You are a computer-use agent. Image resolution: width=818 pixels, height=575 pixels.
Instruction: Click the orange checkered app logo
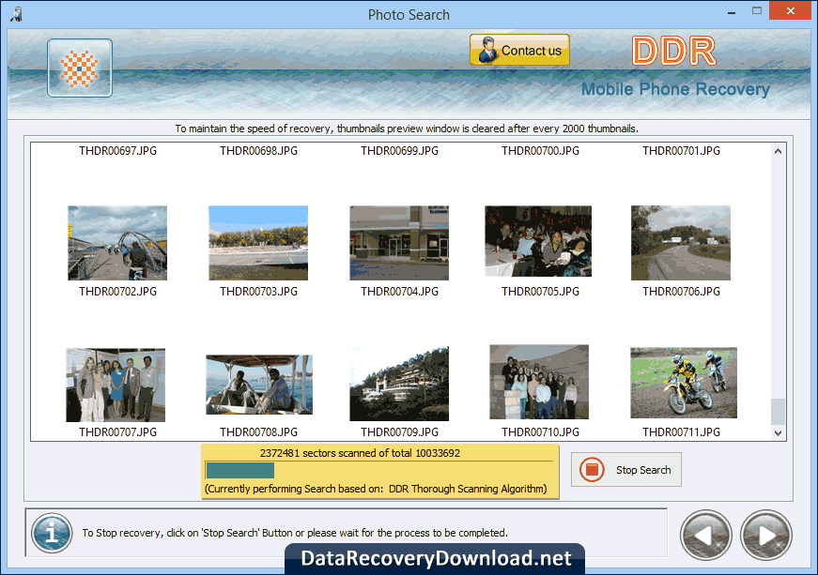[79, 68]
